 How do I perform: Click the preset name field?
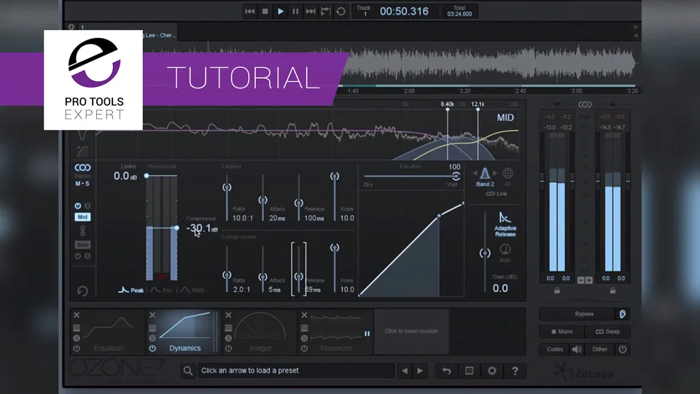click(295, 371)
